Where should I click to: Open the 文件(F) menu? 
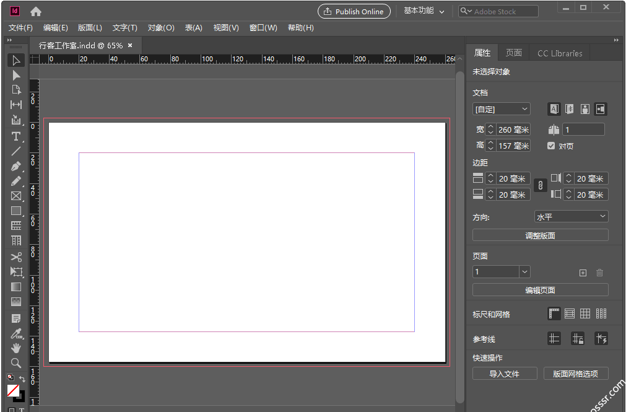click(21, 28)
